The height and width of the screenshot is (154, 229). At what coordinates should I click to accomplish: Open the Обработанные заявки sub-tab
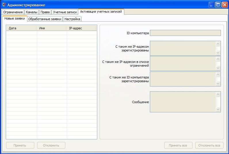click(x=45, y=19)
